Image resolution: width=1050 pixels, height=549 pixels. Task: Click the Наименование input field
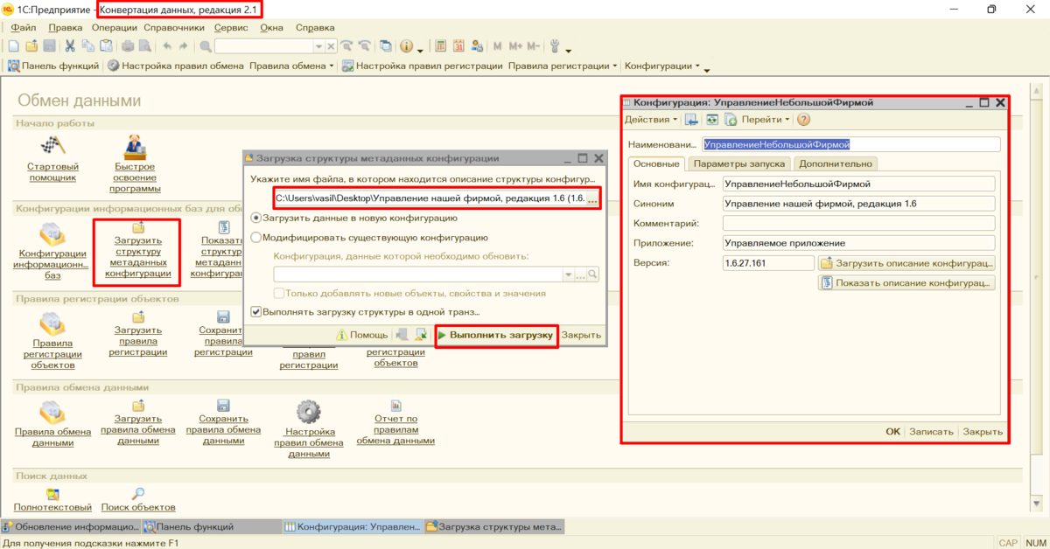coord(850,144)
